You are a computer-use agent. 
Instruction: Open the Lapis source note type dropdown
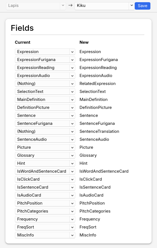pyautogui.click(x=36, y=6)
